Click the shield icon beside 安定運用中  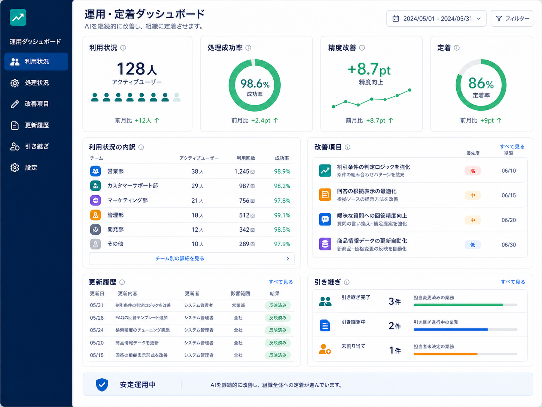pyautogui.click(x=102, y=385)
